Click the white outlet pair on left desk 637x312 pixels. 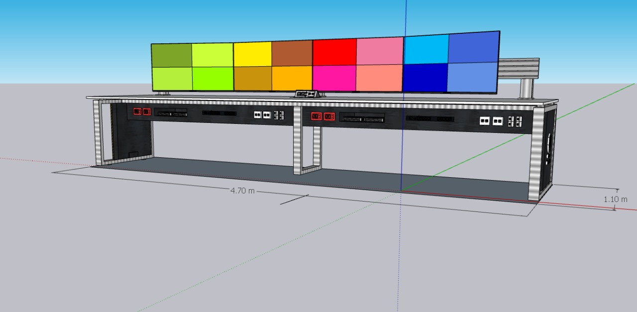click(262, 115)
